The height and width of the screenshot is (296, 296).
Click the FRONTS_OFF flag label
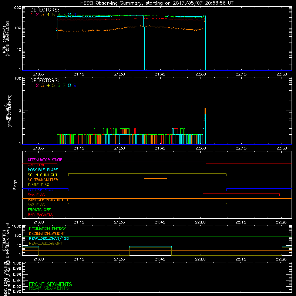[39, 210]
